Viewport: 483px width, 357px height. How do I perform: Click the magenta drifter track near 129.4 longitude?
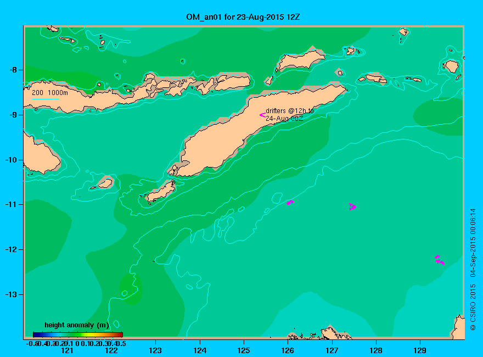[440, 260]
